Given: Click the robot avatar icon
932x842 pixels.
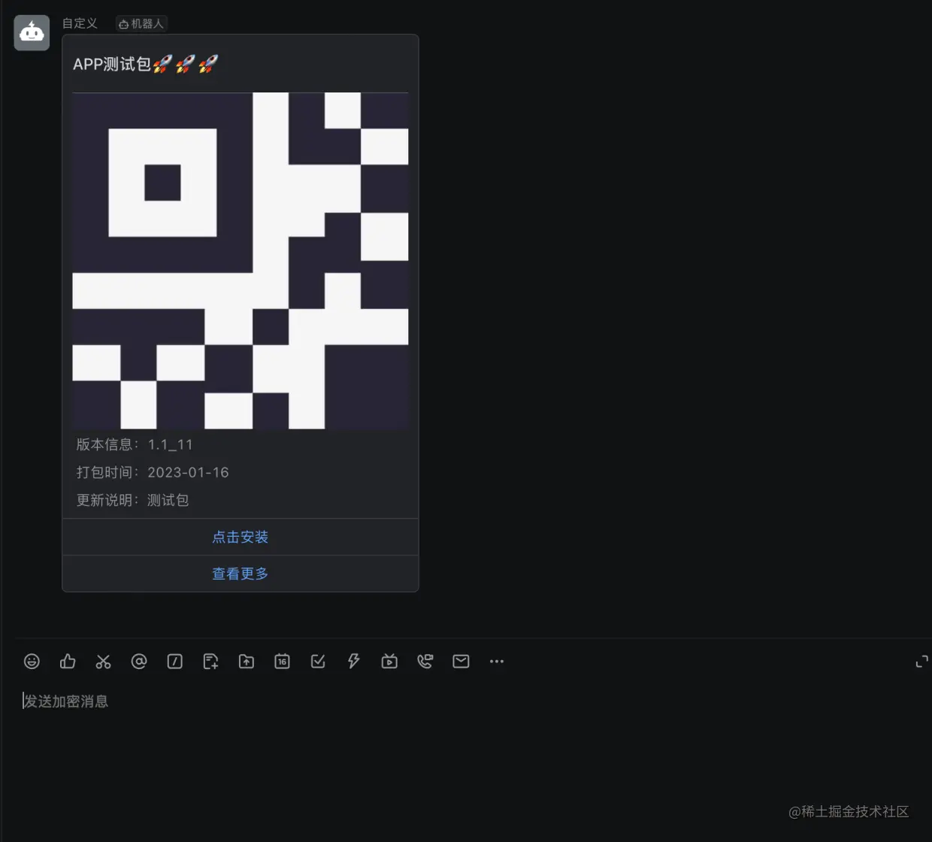Looking at the screenshot, I should tap(32, 33).
